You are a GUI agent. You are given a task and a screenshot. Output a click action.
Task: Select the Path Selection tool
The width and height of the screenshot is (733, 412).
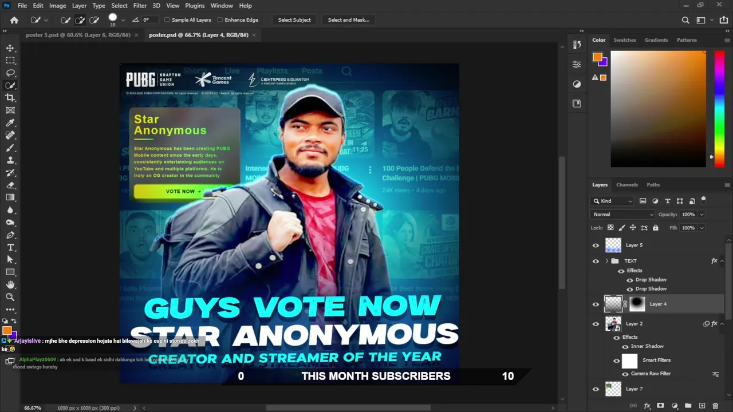point(10,260)
